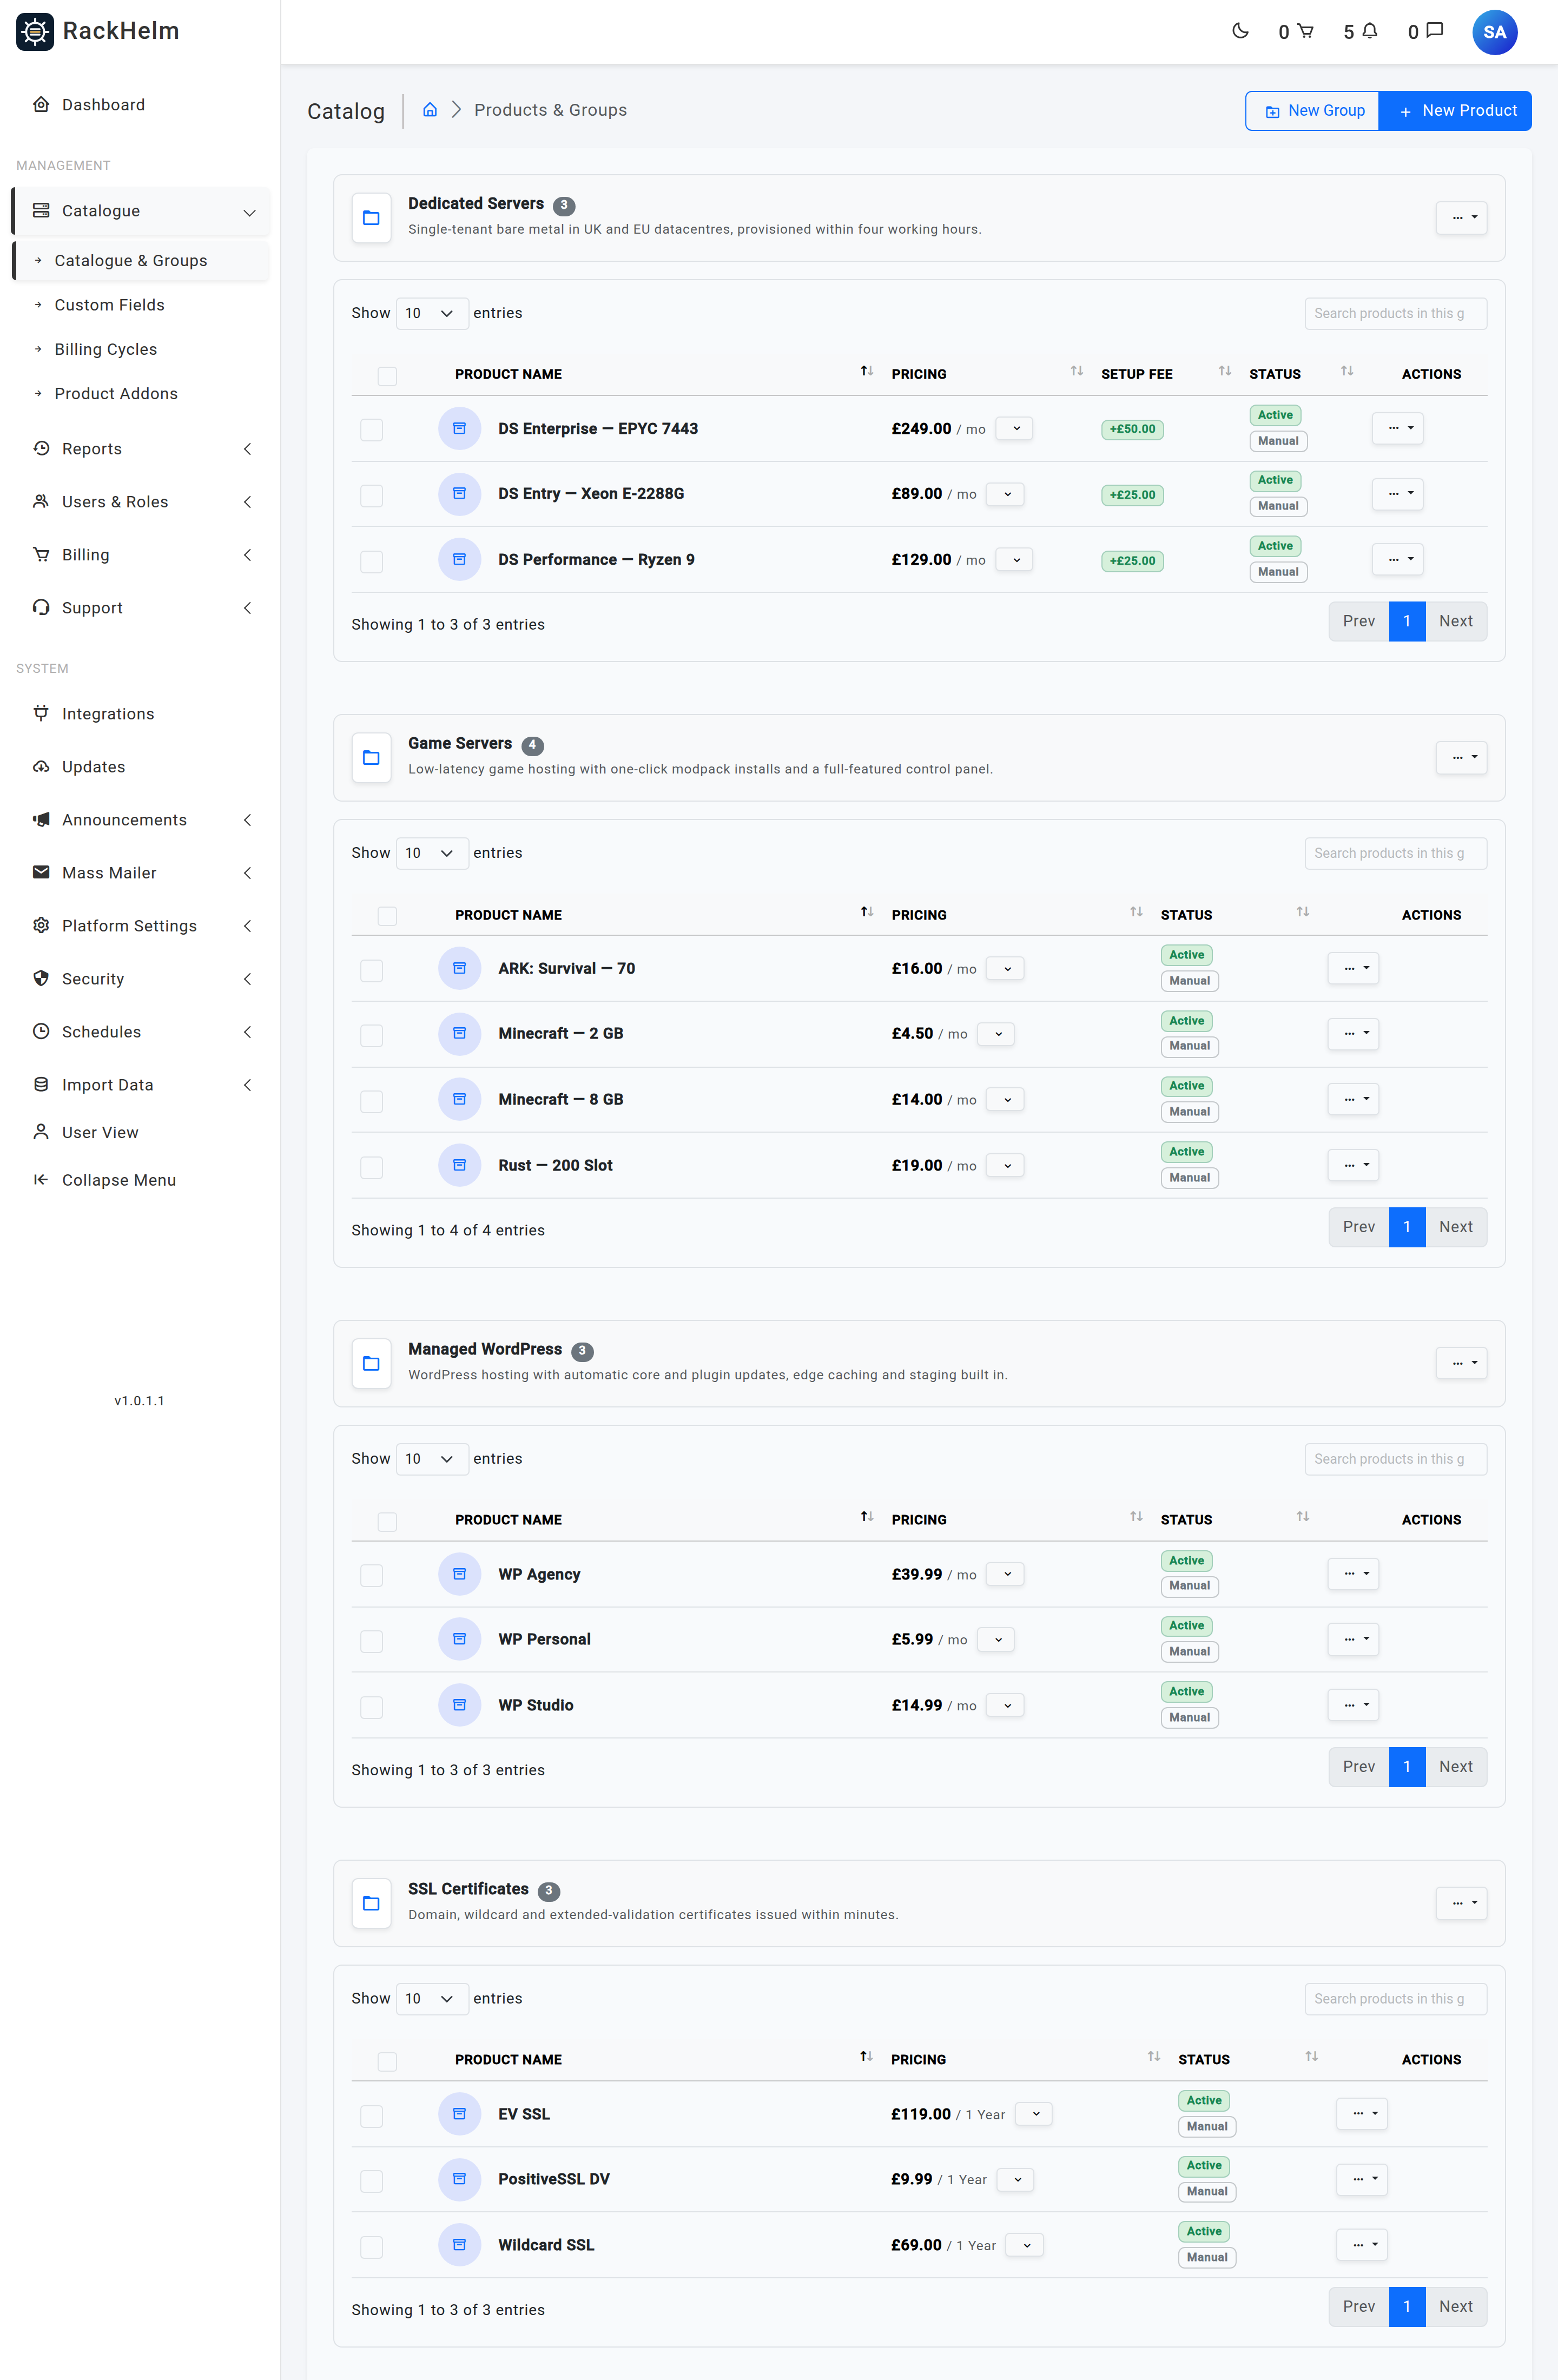Open the shopping cart icon
Image resolution: width=1558 pixels, height=2380 pixels.
(1305, 31)
